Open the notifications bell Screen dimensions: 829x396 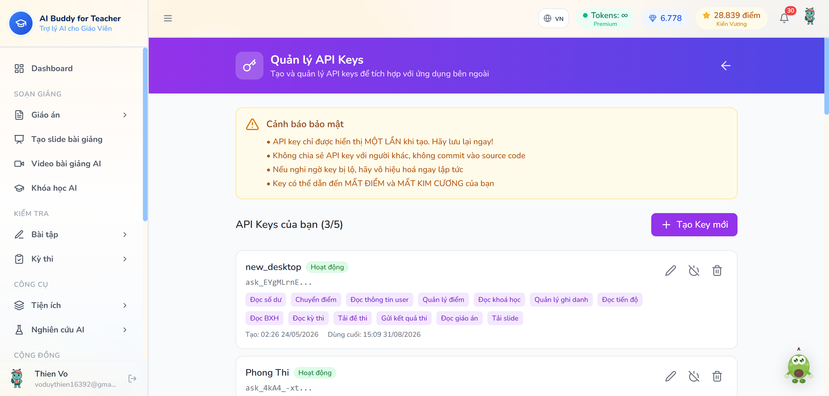(784, 18)
